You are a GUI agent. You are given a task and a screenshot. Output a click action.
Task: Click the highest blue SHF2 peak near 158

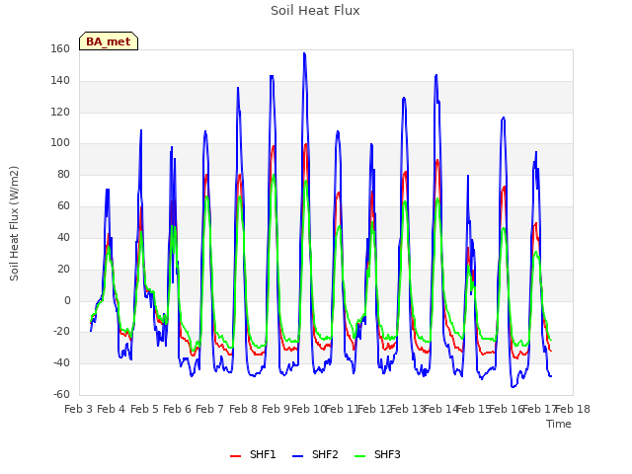click(304, 53)
